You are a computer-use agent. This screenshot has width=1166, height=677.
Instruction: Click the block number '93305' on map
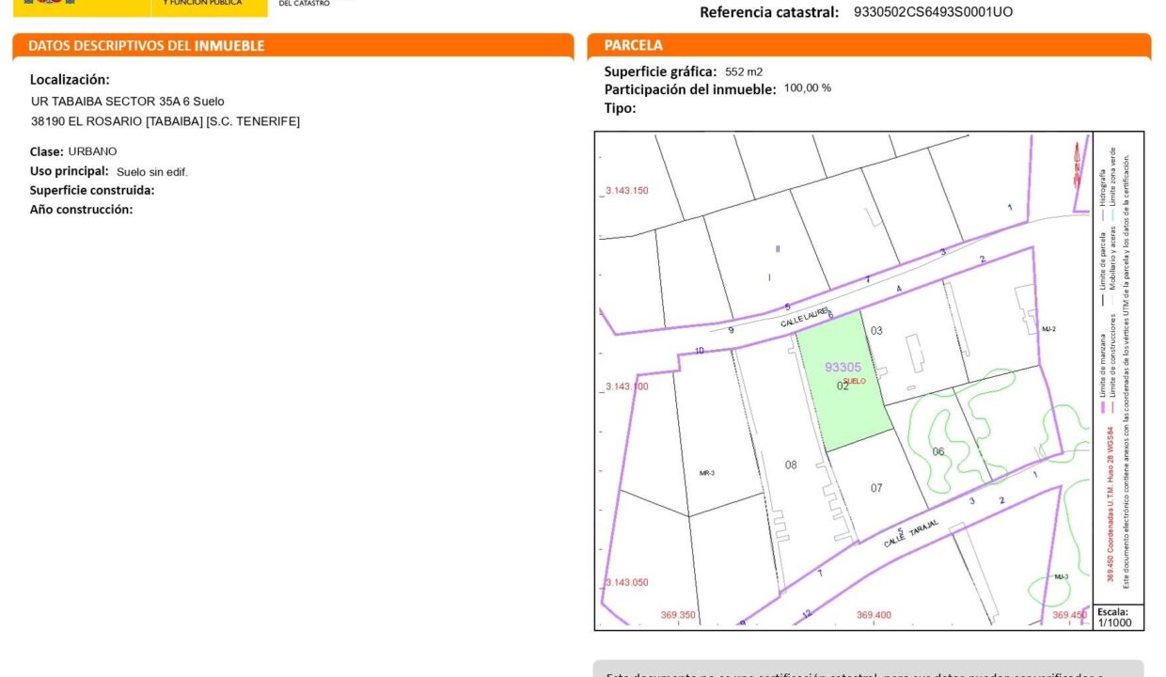843,368
